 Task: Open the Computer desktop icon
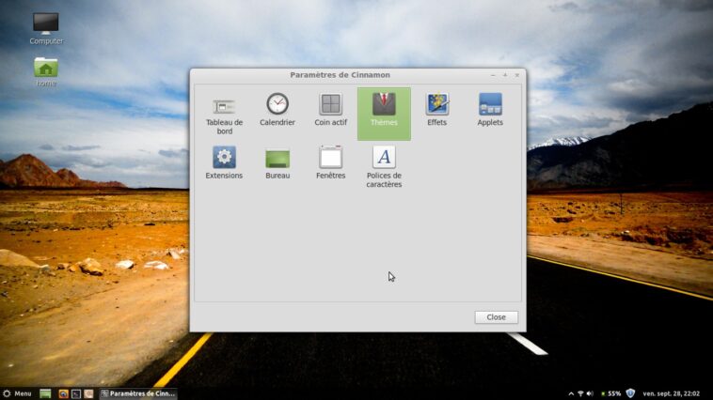coord(46,29)
